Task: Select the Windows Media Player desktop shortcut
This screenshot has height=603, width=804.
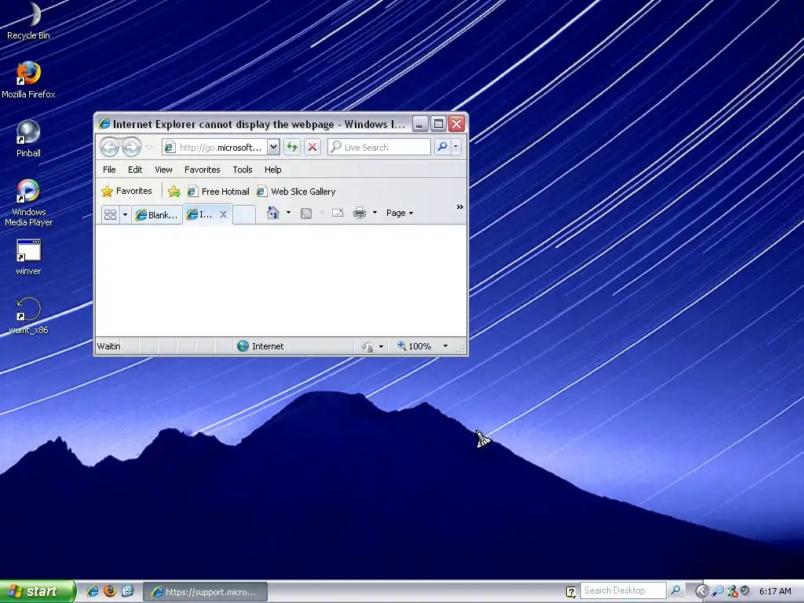Action: click(28, 203)
